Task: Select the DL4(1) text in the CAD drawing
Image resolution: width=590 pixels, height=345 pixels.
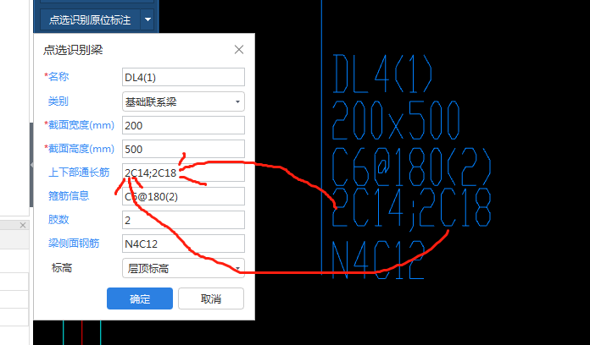Action: [382, 74]
